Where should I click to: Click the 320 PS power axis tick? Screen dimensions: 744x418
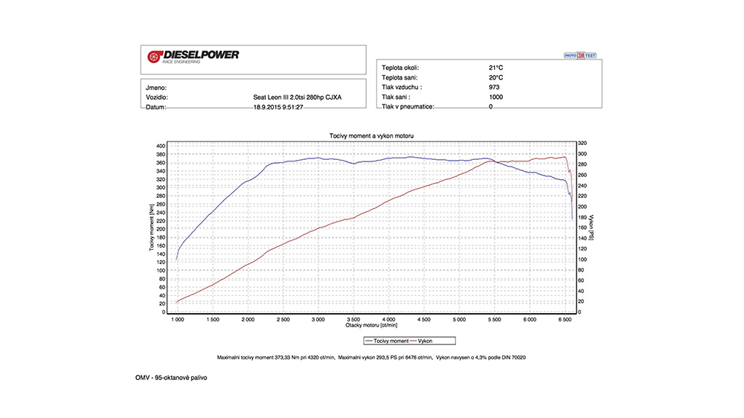pos(583,143)
